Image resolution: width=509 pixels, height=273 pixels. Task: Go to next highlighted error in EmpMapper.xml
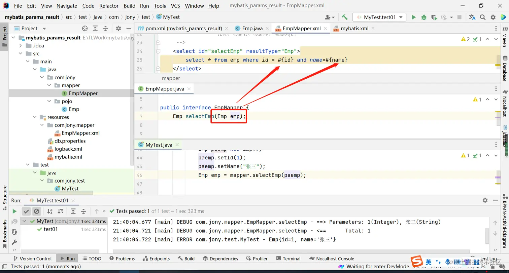point(496,39)
